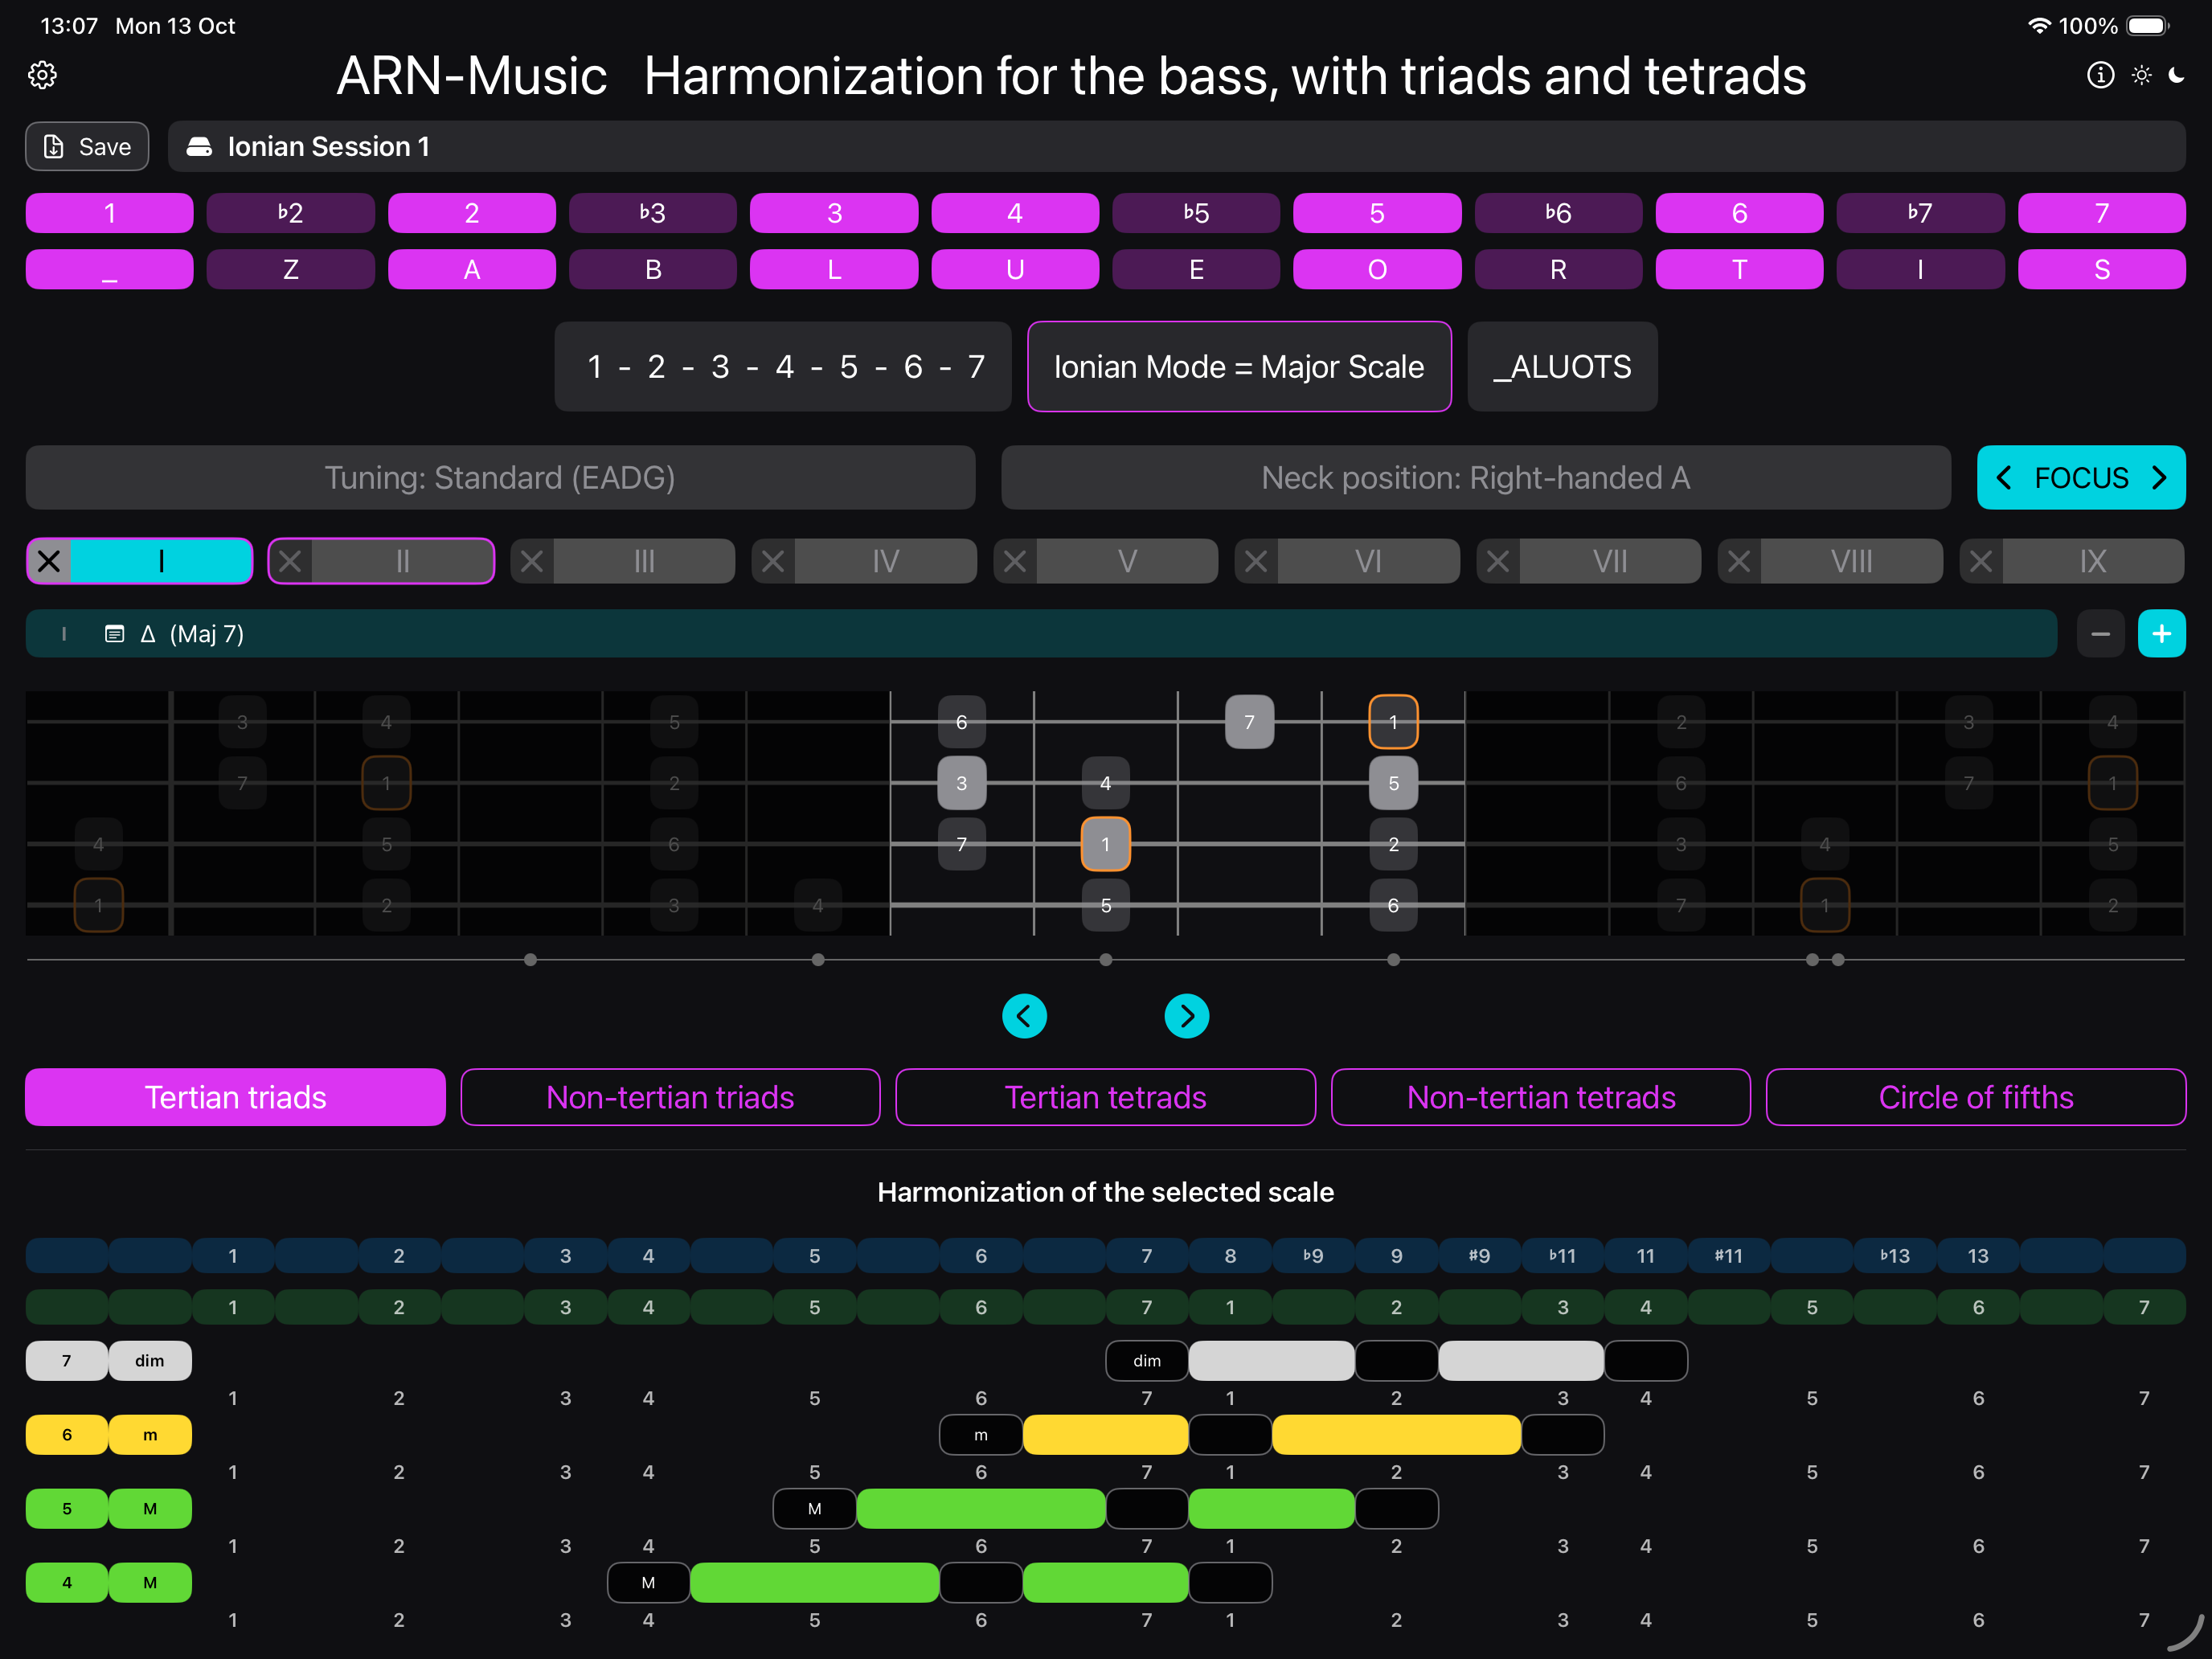Click the info icon at top right
2212x1659 pixels.
[x=2100, y=75]
